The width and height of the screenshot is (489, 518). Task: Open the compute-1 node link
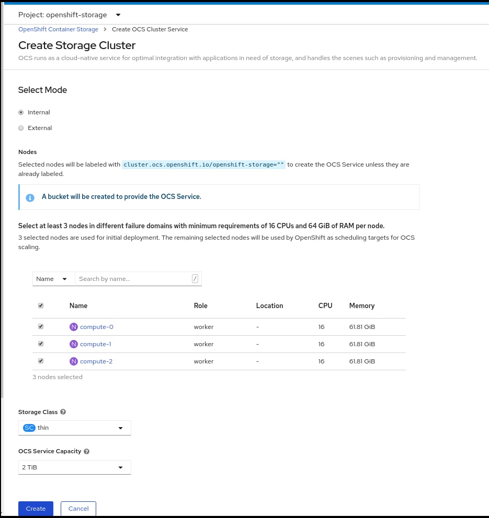pyautogui.click(x=96, y=344)
